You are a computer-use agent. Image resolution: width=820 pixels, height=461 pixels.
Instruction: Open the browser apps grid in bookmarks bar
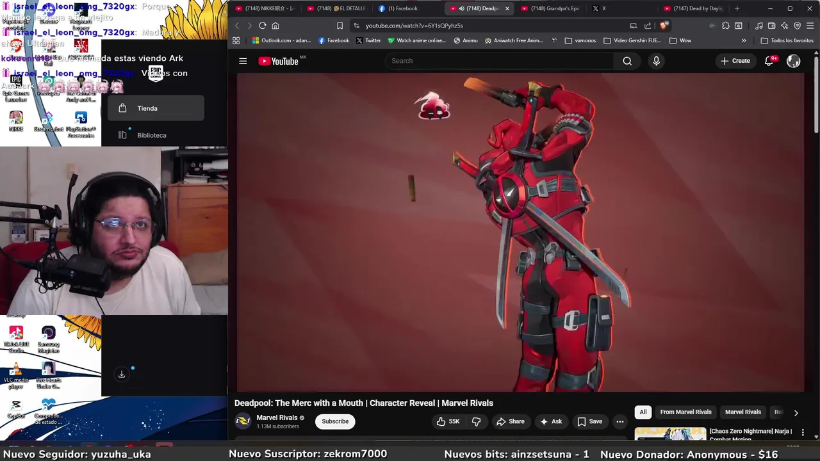click(x=236, y=40)
